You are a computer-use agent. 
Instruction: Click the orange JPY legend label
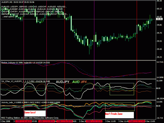(84, 82)
